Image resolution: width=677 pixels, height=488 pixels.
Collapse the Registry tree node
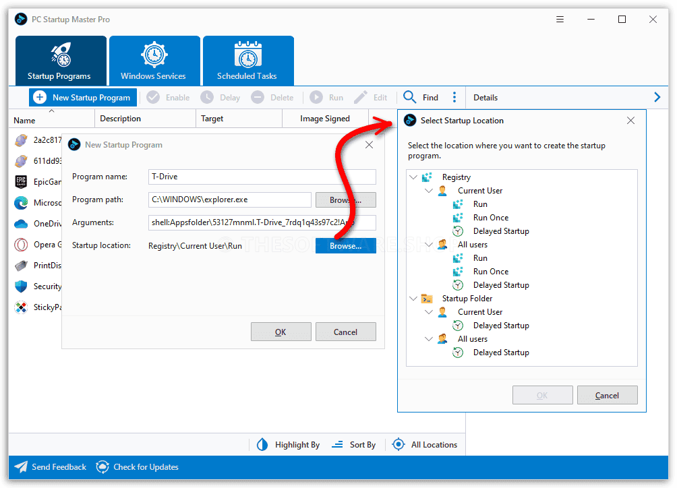(x=413, y=177)
